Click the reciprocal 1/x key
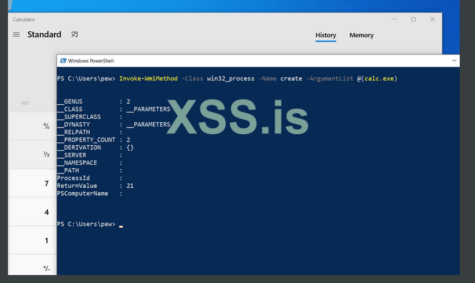This screenshot has height=283, width=475. tap(33, 155)
